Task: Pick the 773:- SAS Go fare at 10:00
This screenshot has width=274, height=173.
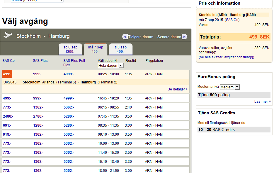Action: [x=7, y=144]
